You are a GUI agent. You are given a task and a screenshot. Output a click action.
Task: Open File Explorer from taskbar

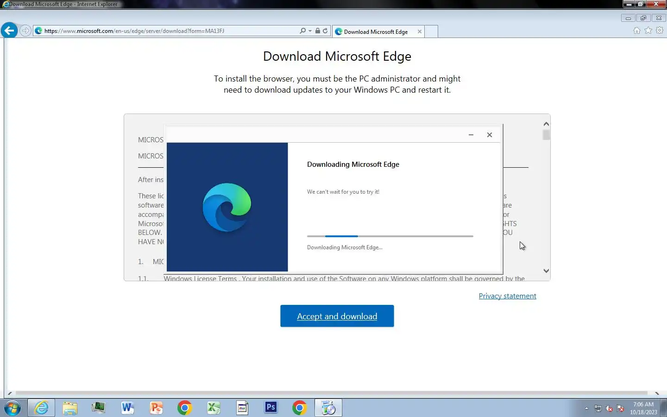click(x=70, y=408)
